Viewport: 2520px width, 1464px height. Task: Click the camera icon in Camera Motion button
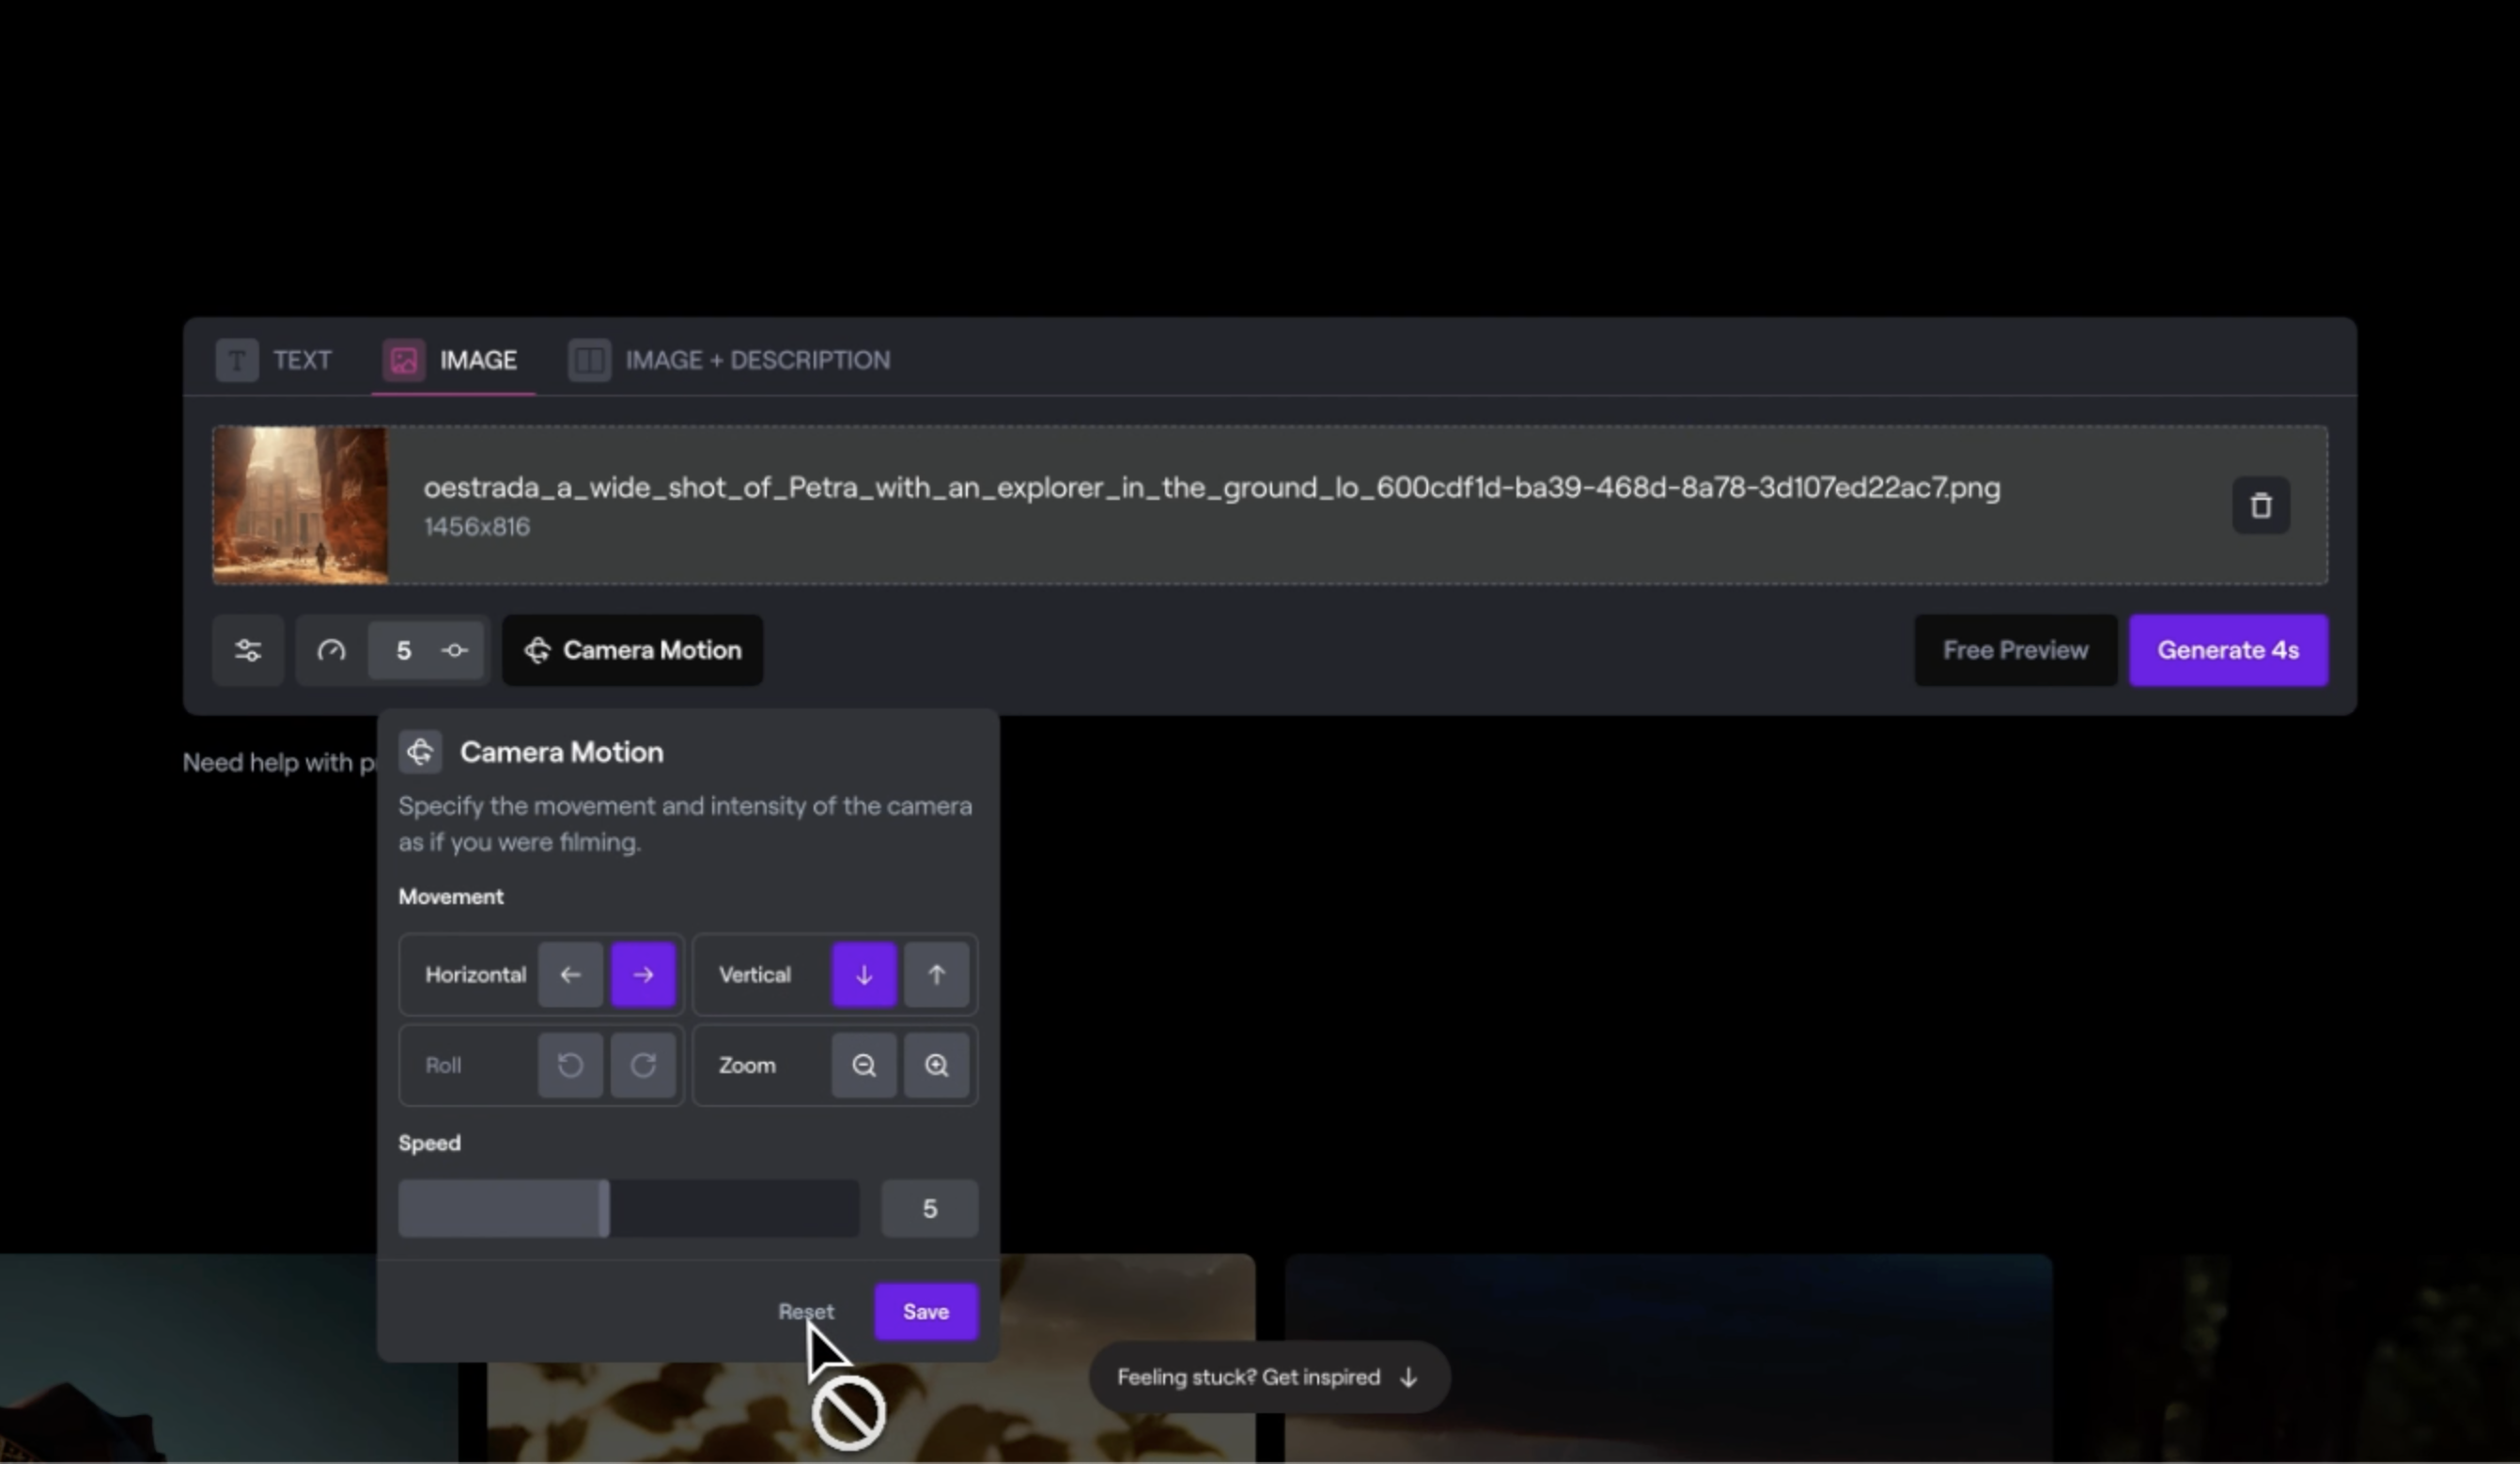(537, 651)
